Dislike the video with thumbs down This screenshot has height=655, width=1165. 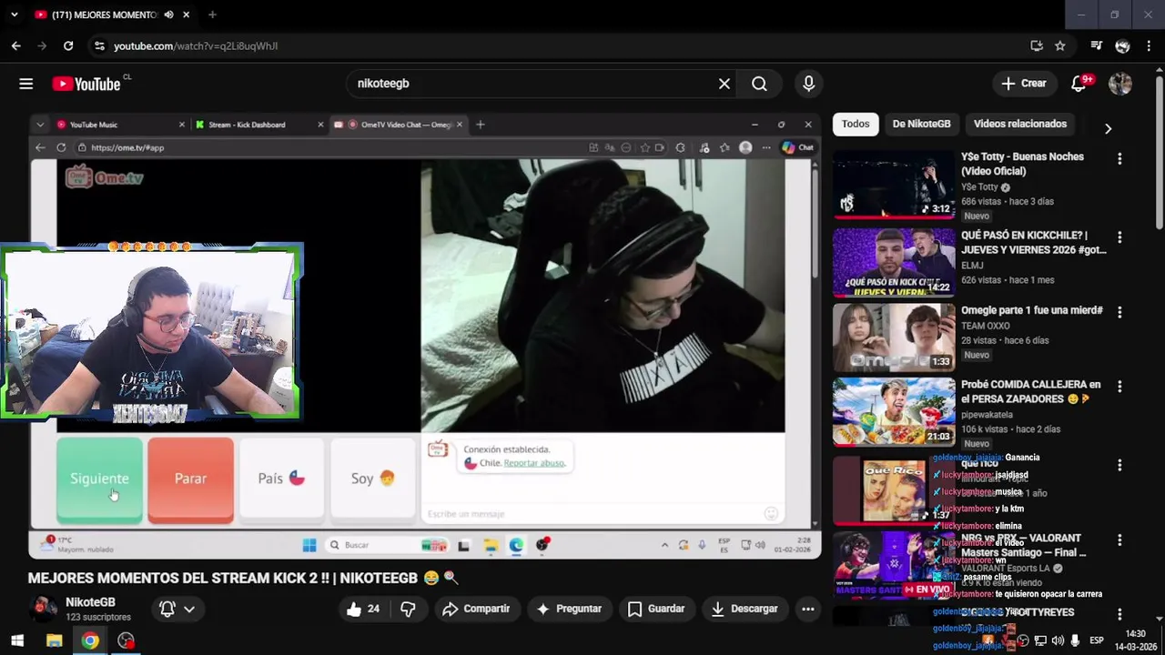pyautogui.click(x=409, y=609)
